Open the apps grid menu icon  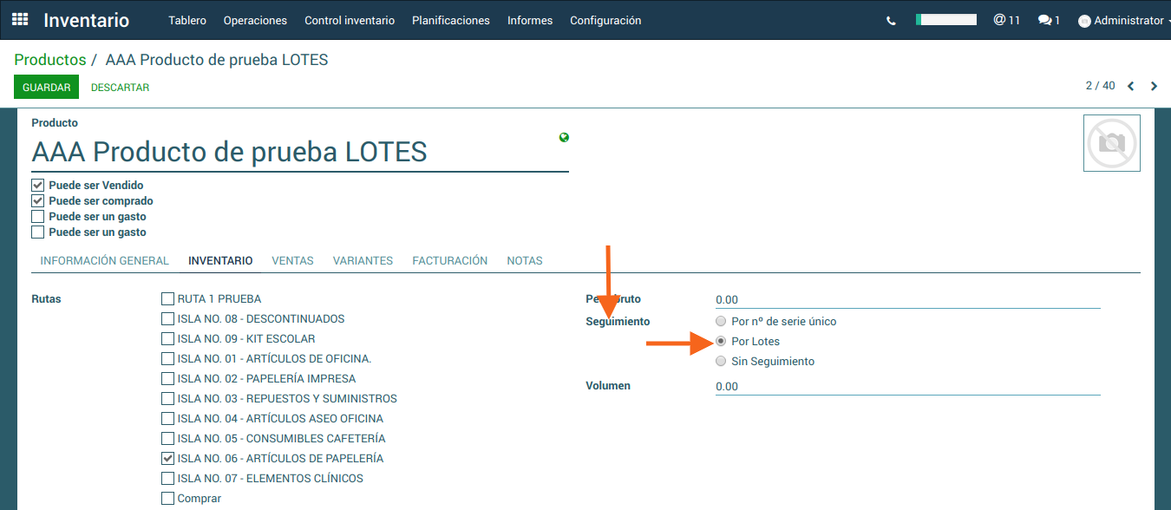coord(20,20)
